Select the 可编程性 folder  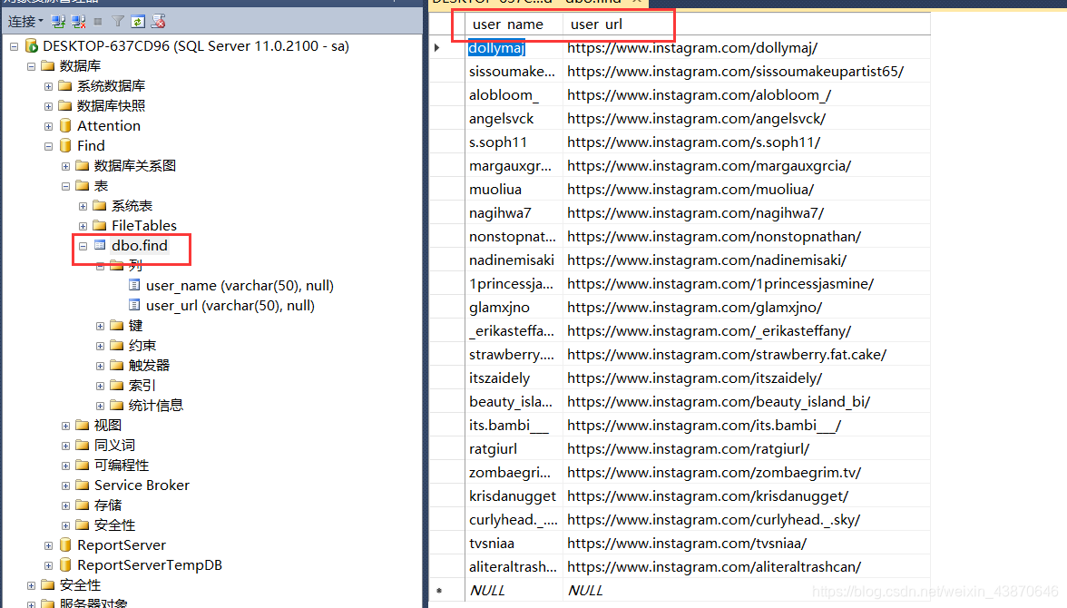pyautogui.click(x=122, y=465)
